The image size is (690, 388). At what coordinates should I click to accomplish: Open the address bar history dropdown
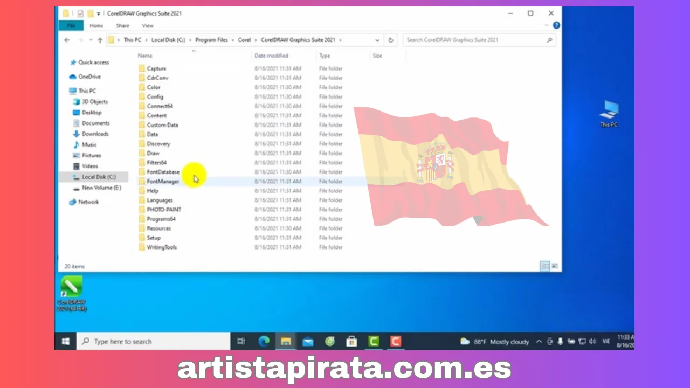click(377, 40)
